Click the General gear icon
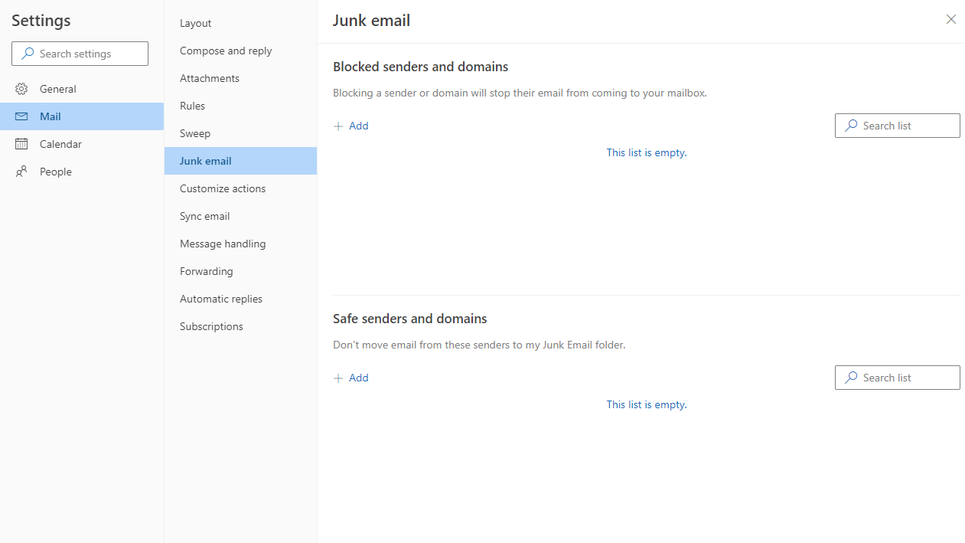 tap(21, 89)
